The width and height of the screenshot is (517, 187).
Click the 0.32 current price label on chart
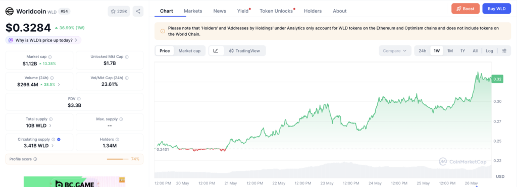coord(497,79)
